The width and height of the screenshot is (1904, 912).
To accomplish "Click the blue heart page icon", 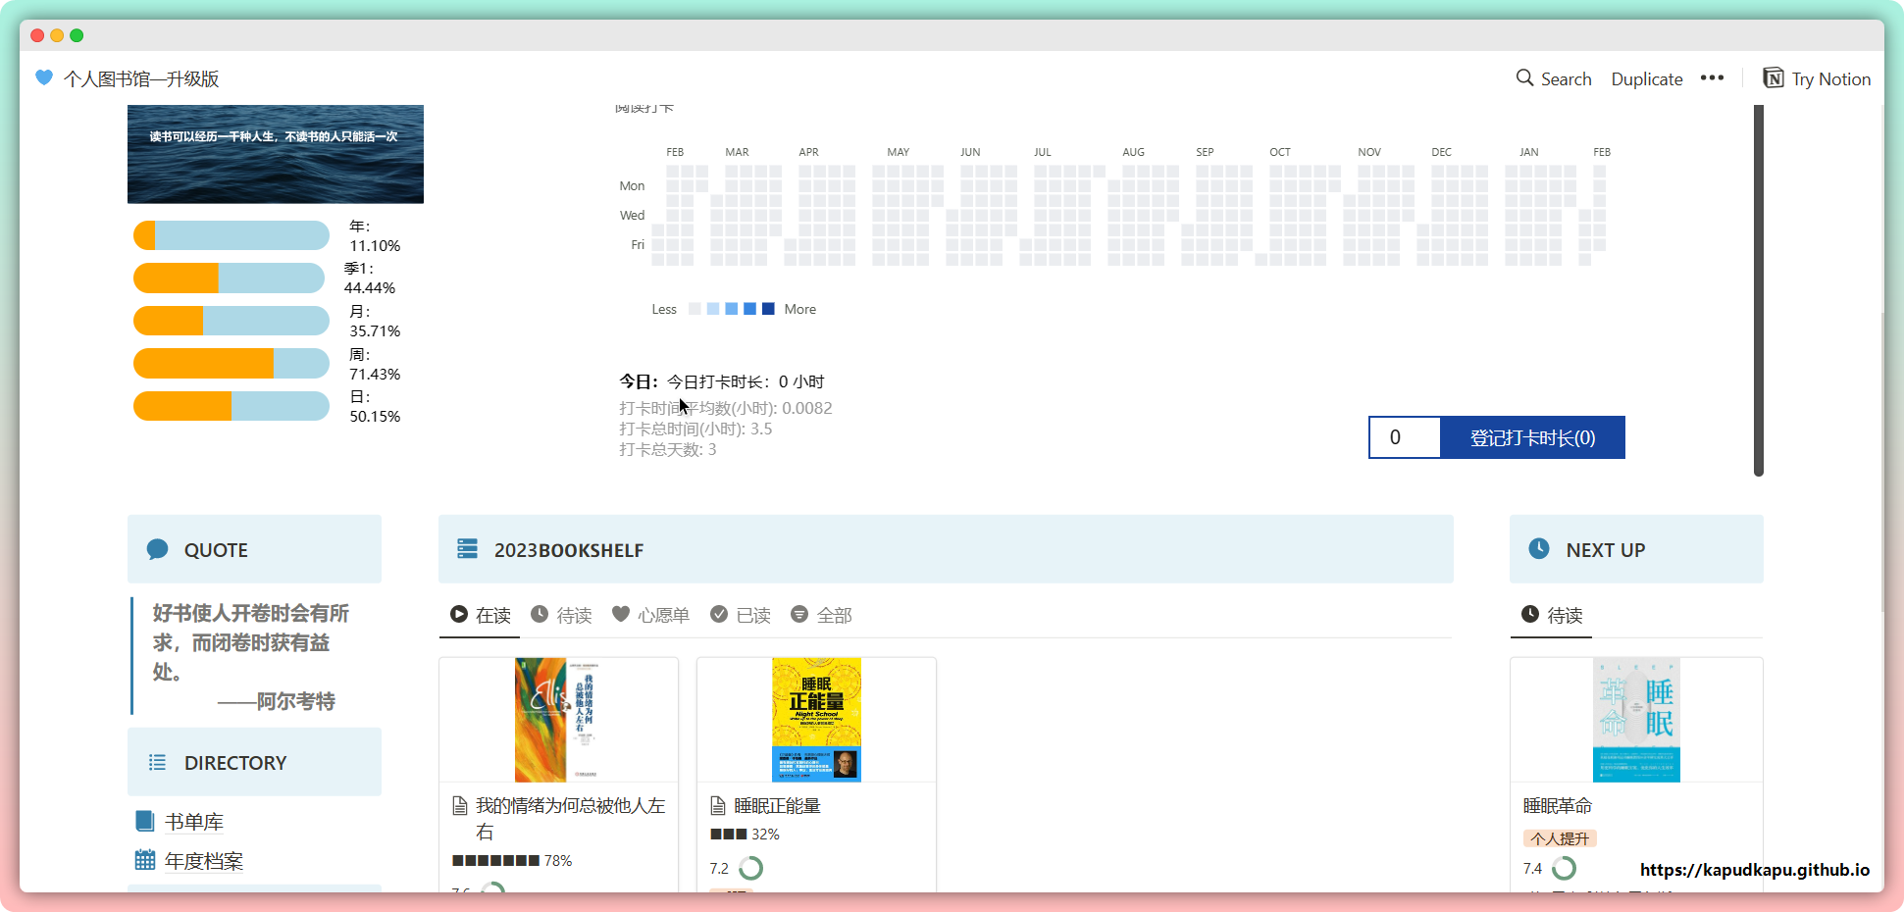I will pos(44,77).
